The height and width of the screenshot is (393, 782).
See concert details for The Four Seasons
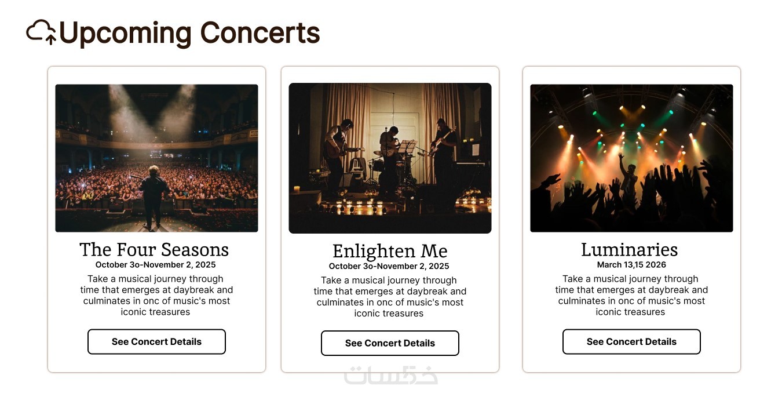click(156, 341)
